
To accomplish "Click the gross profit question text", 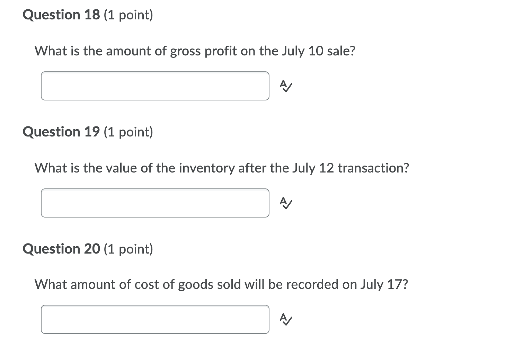I will coord(195,51).
